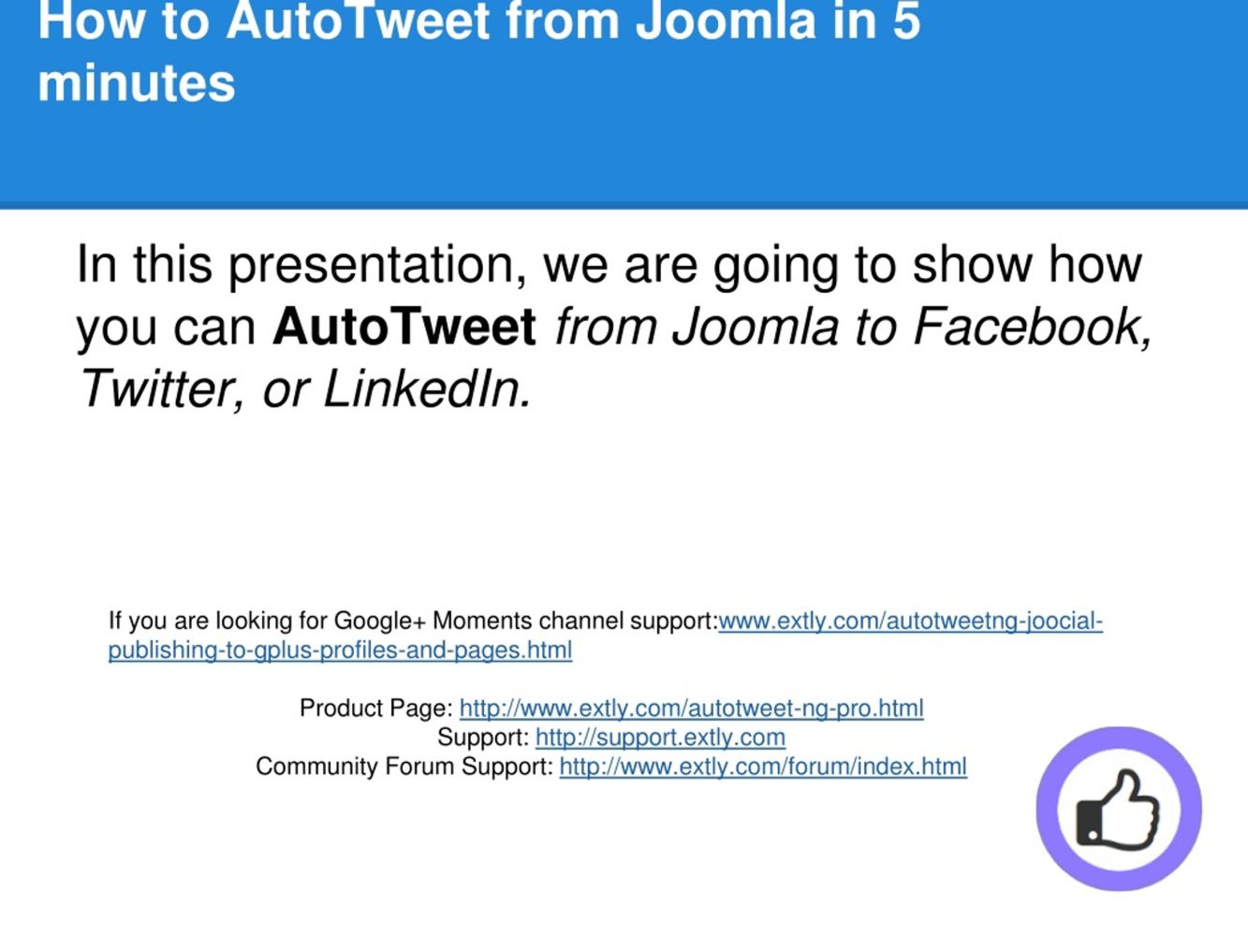Click the "Support:" label before support link

pos(483,737)
